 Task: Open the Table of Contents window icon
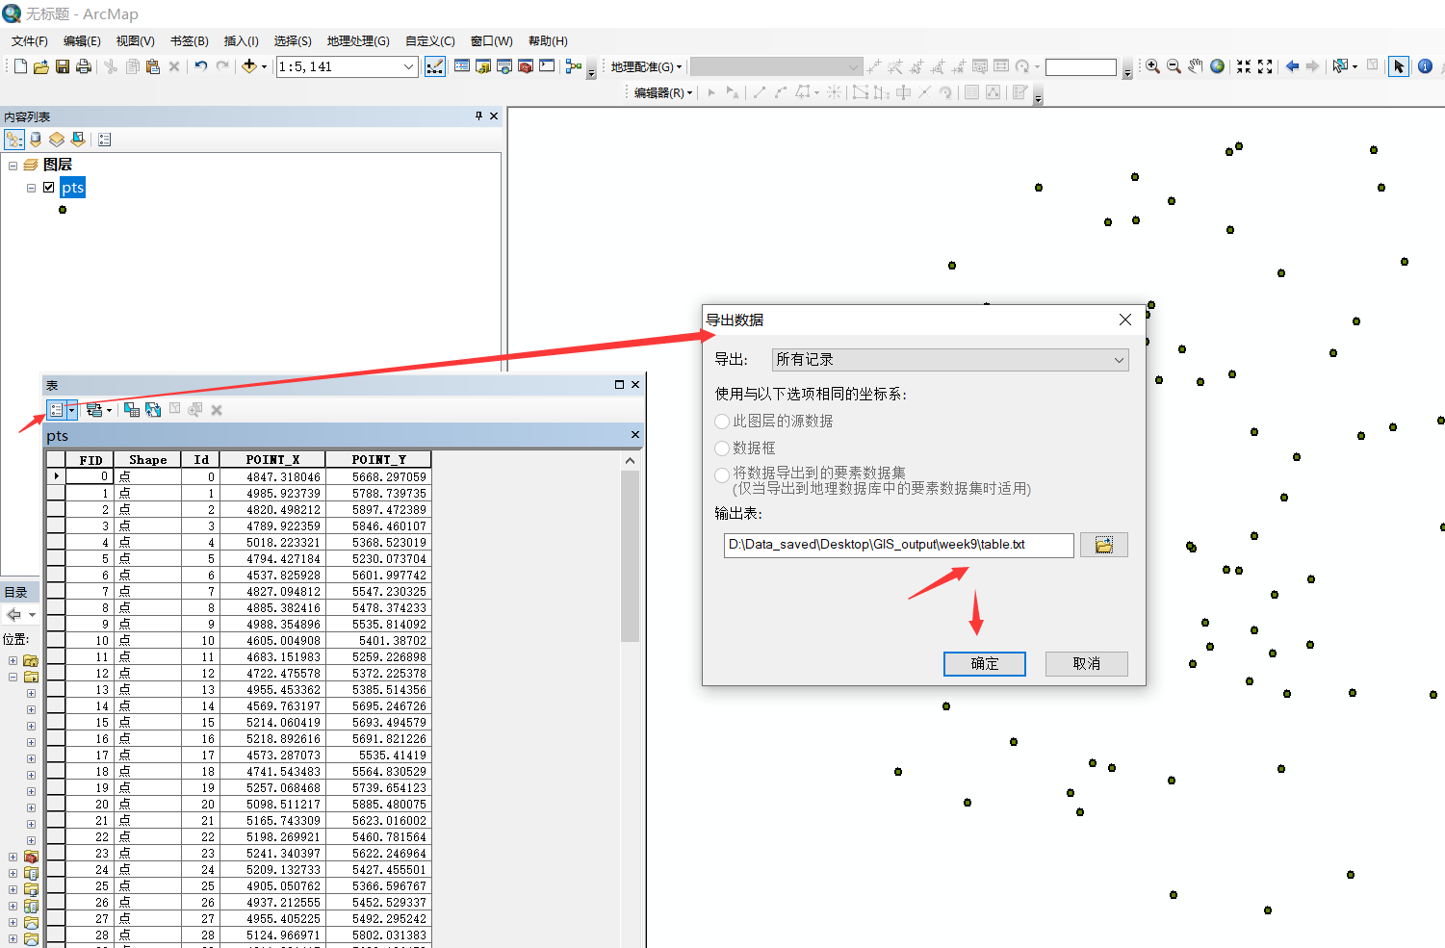(x=462, y=66)
